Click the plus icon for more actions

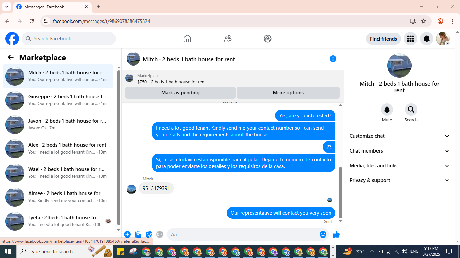127,234
